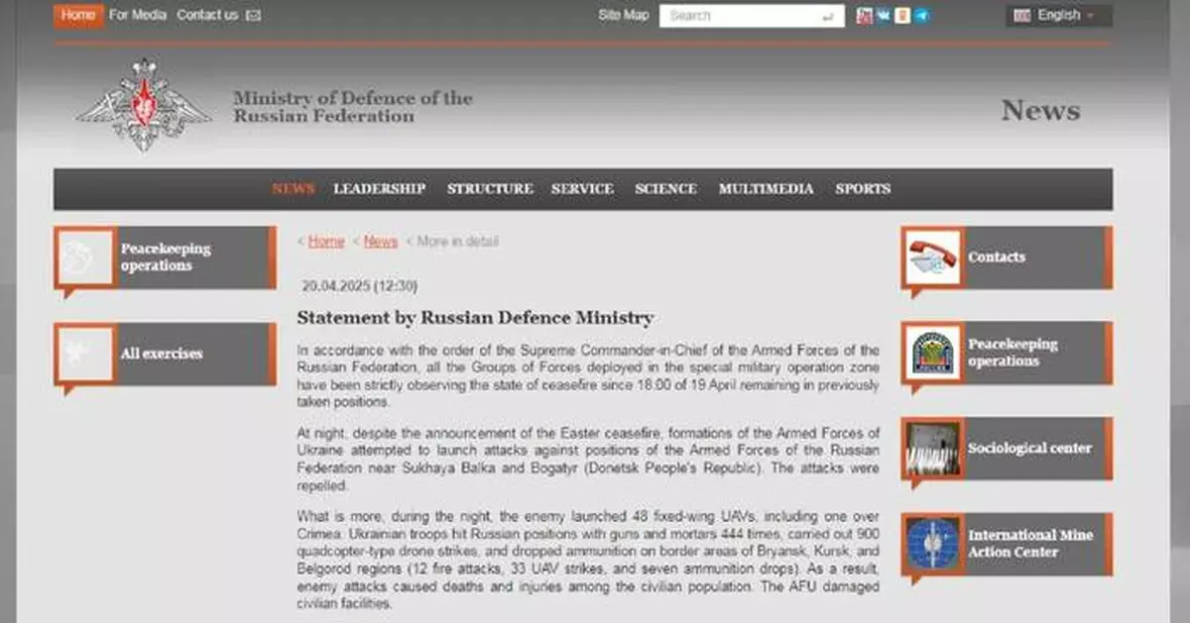Focus the Search input field
The image size is (1190, 623).
752,16
